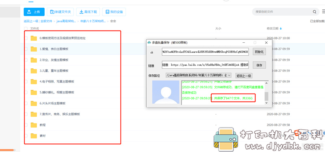Open folder name 2.毕业、友情主题模板
This screenshot has height=152, width=325.
(x=54, y=60)
